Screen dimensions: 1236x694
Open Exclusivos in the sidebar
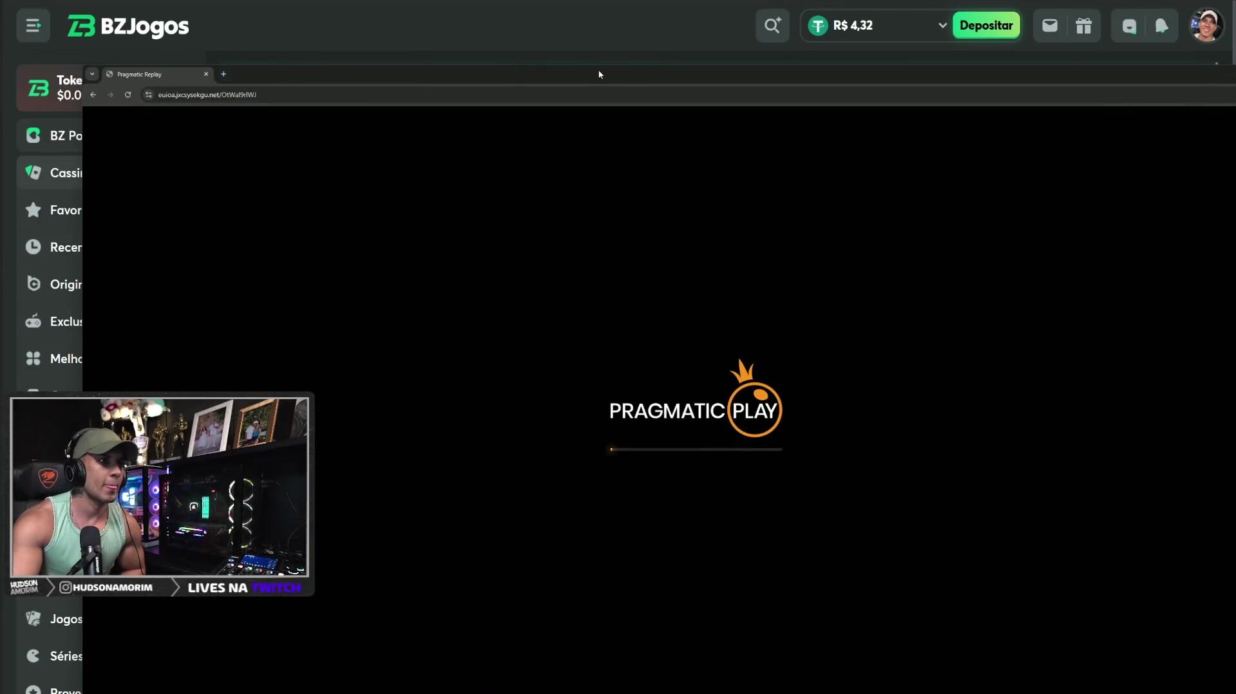click(x=50, y=321)
